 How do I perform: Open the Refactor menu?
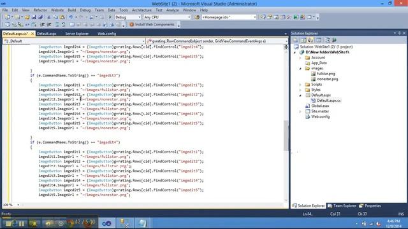pyautogui.click(x=40, y=10)
